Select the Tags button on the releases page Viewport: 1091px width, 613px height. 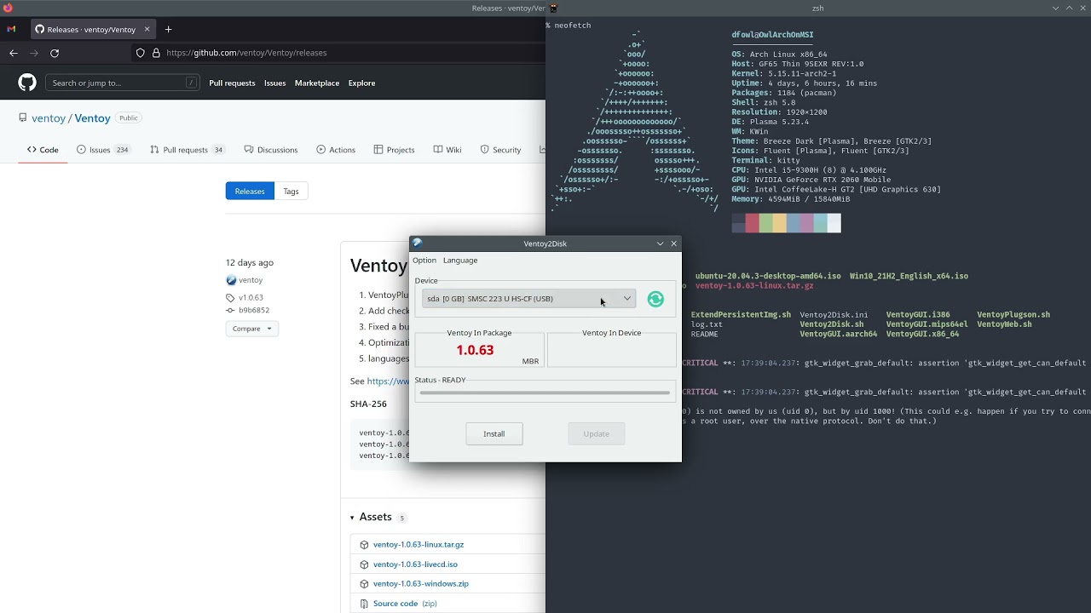coord(291,192)
